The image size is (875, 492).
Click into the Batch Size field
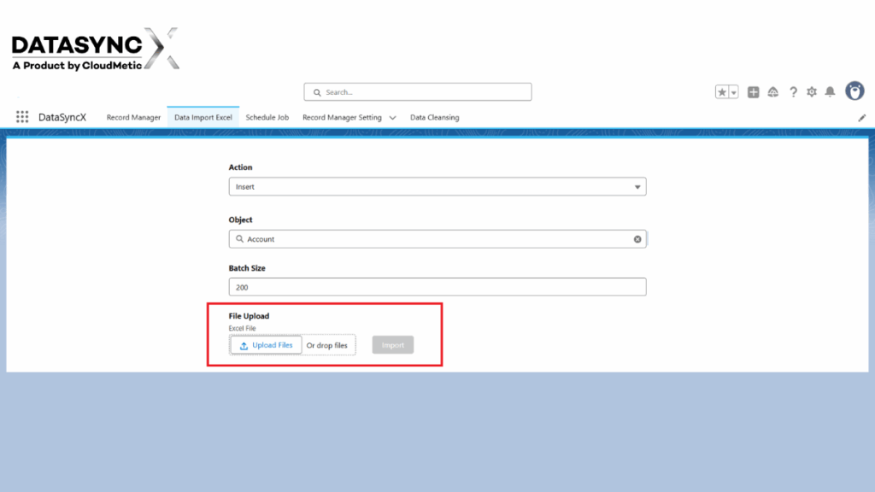click(437, 288)
